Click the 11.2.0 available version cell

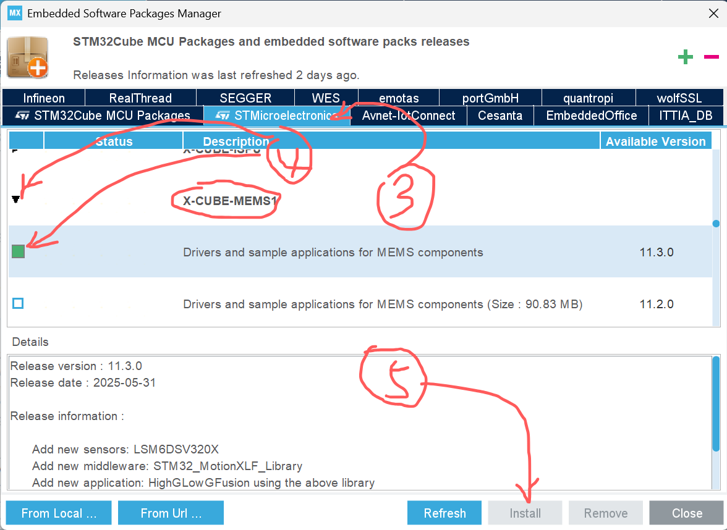pos(657,304)
